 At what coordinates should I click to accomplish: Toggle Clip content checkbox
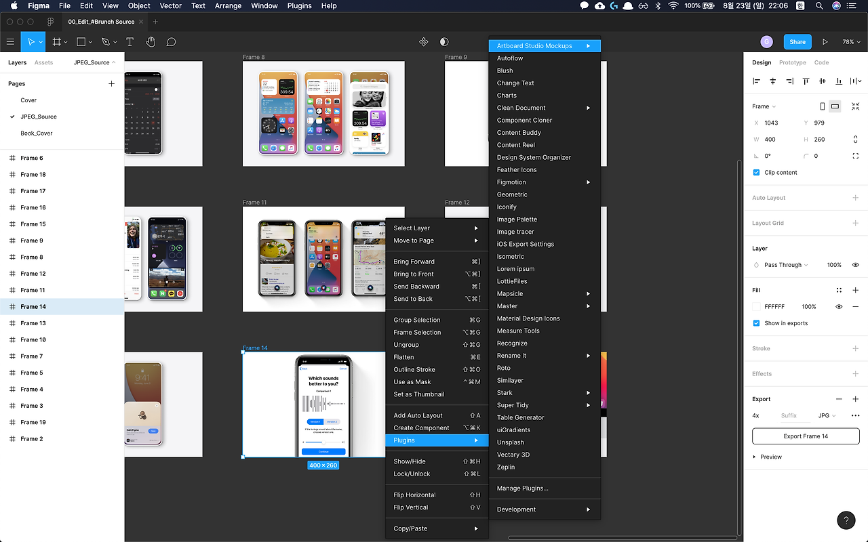pos(757,173)
